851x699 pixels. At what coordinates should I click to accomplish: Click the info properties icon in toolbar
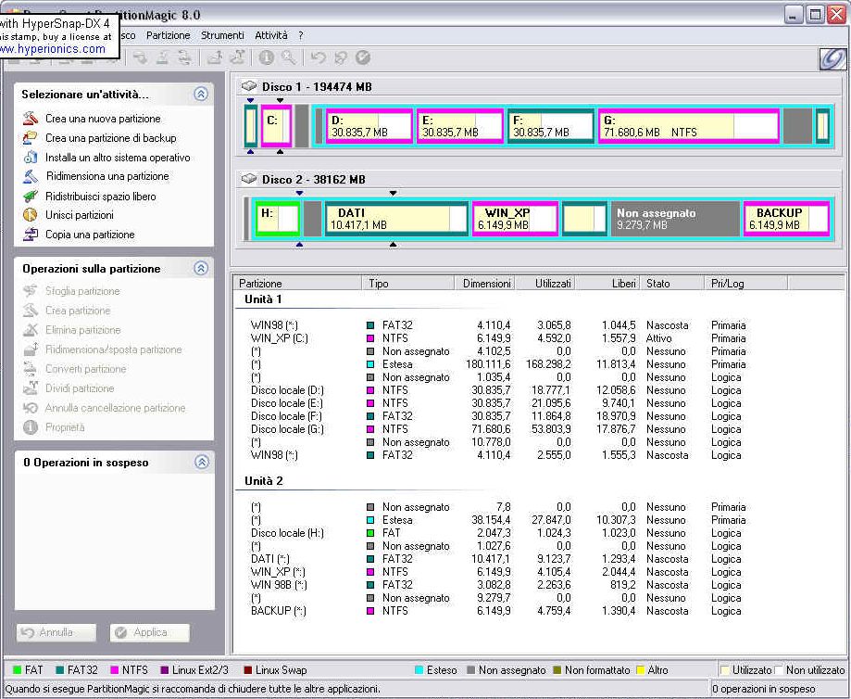coord(267,57)
